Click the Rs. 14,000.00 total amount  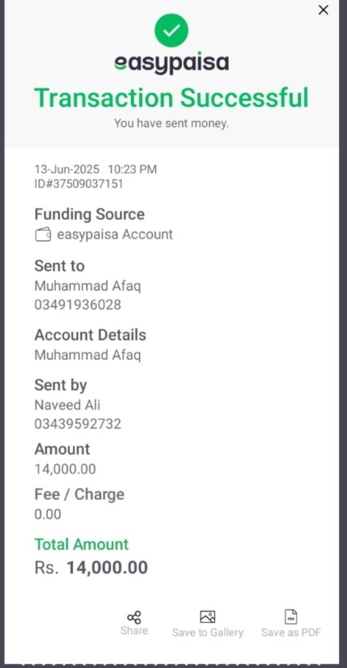pos(91,568)
